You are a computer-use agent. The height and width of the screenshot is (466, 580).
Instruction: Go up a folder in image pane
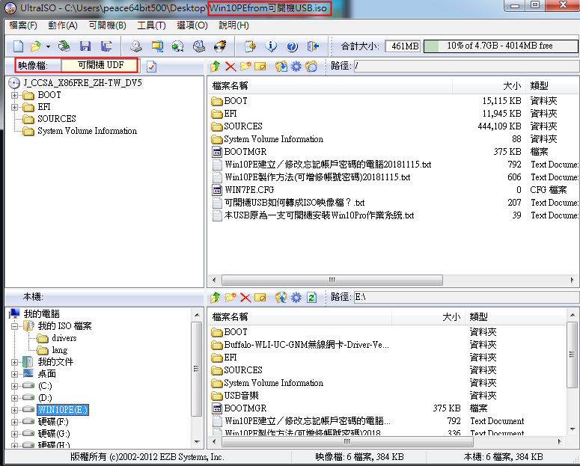click(216, 67)
